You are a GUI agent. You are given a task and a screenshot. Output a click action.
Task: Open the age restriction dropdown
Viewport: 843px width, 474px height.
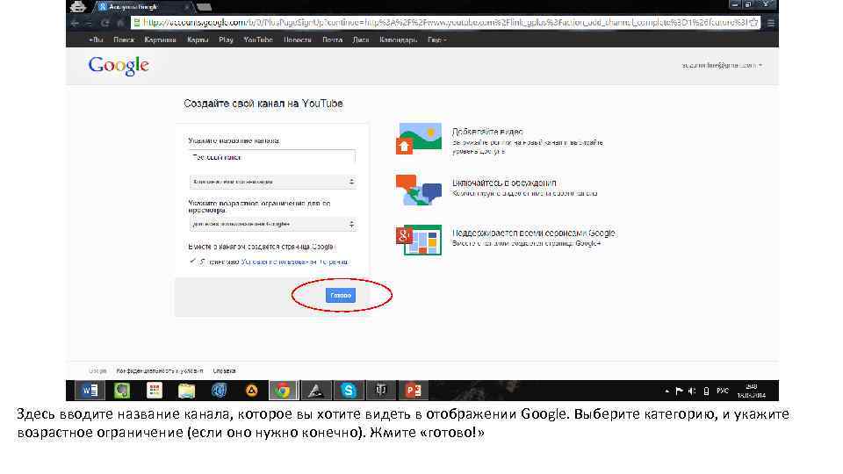[272, 224]
